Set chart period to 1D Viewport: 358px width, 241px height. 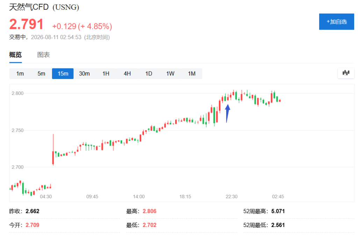click(149, 73)
